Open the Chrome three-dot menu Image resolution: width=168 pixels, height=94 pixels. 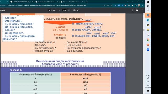(x=142, y=5)
